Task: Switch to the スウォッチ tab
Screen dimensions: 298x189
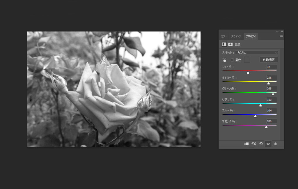Action: pyautogui.click(x=236, y=36)
